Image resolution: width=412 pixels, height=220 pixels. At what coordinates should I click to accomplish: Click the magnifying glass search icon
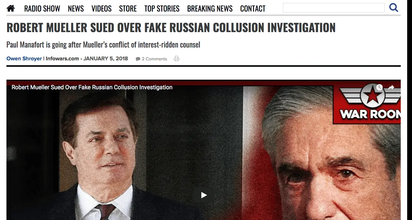393,7
